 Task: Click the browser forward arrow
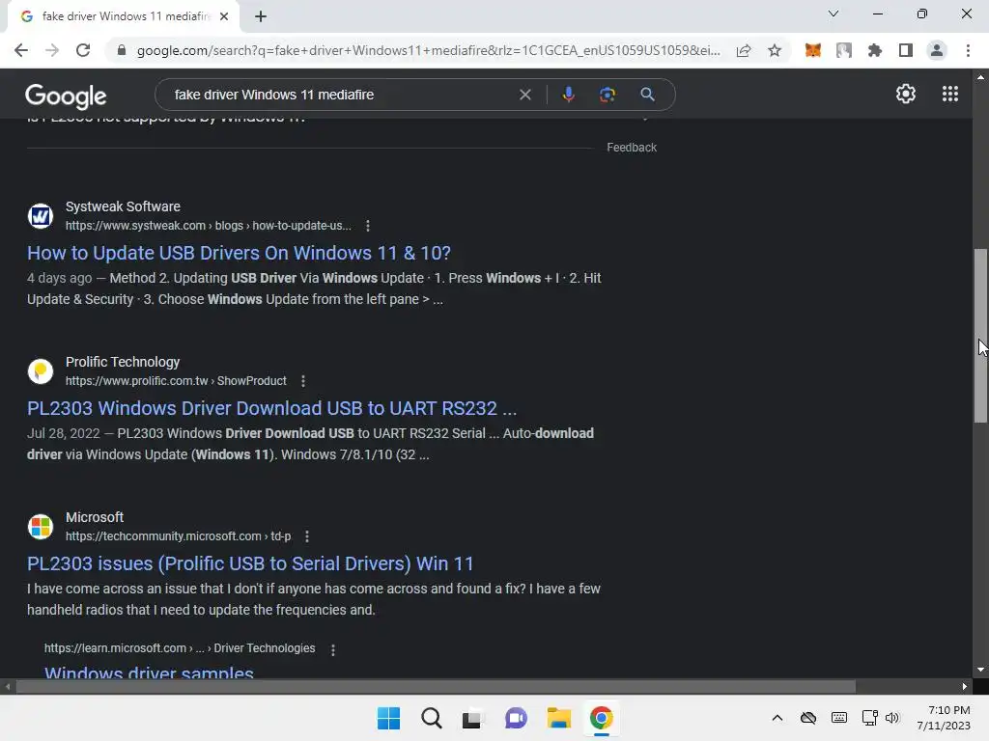[x=52, y=50]
